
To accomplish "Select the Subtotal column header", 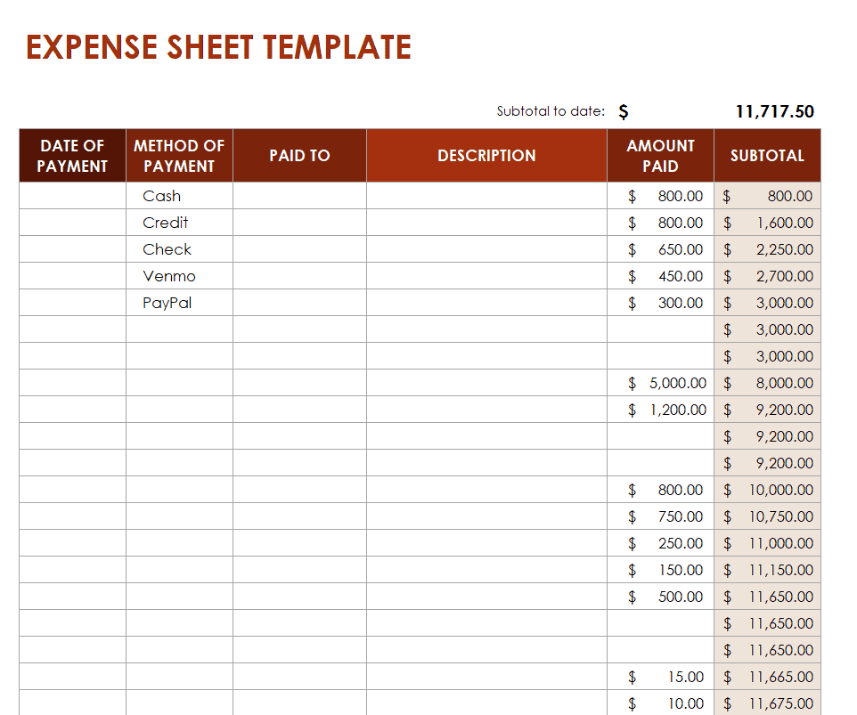I will pos(767,156).
